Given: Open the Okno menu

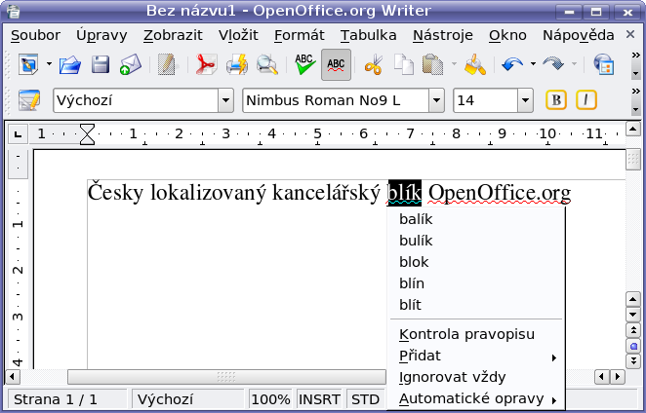Looking at the screenshot, I should coord(507,35).
